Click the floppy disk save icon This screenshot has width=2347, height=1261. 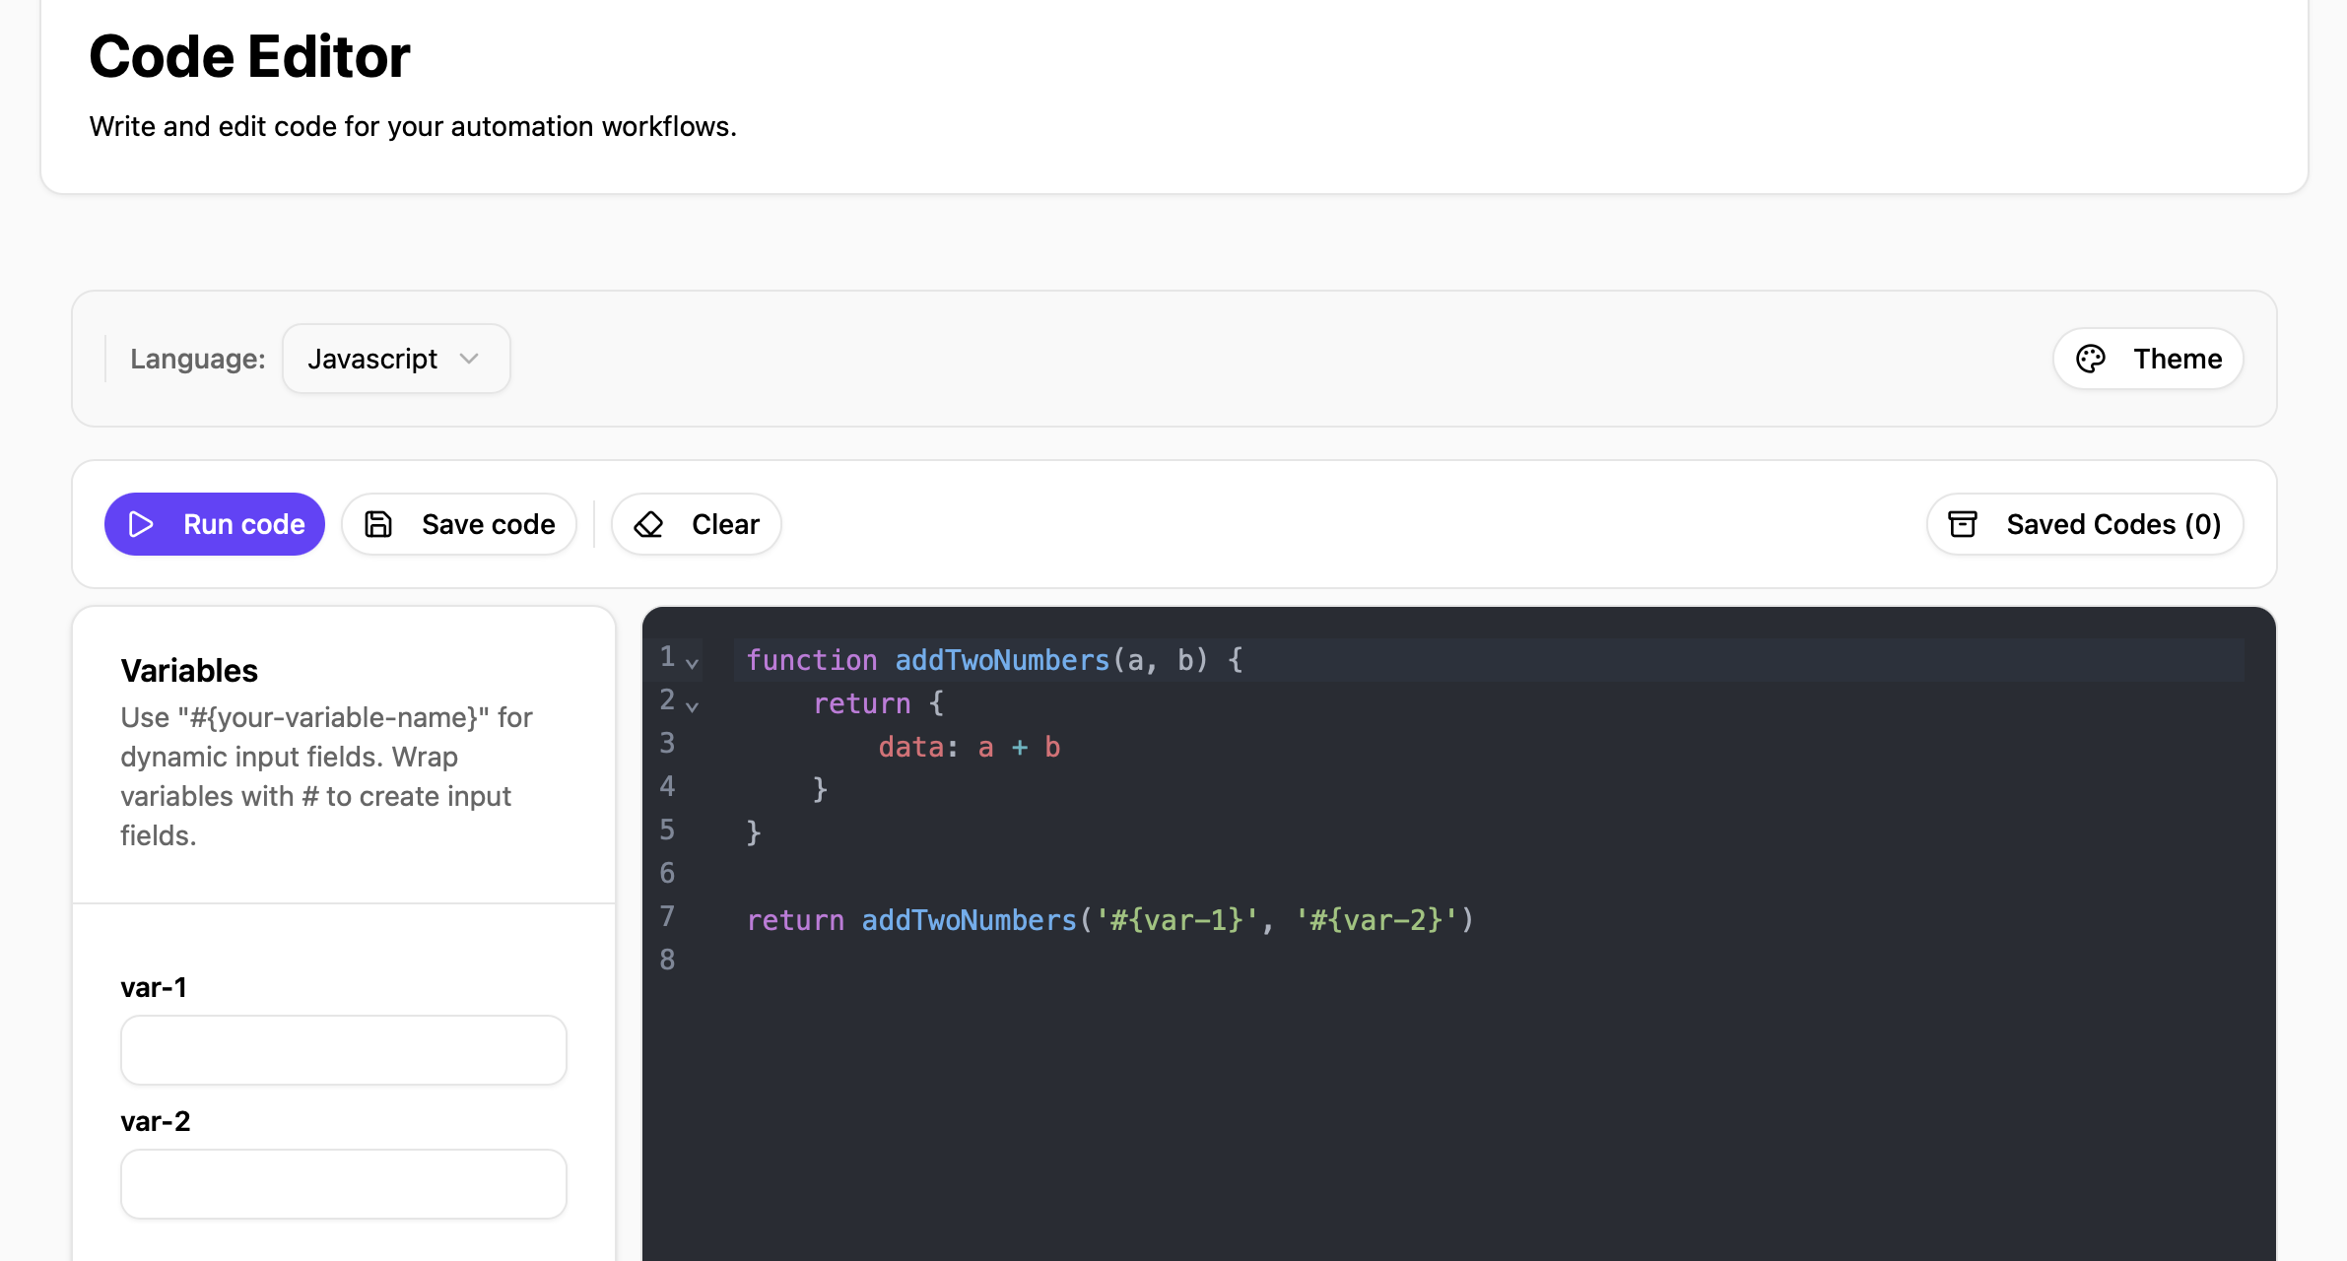point(378,524)
